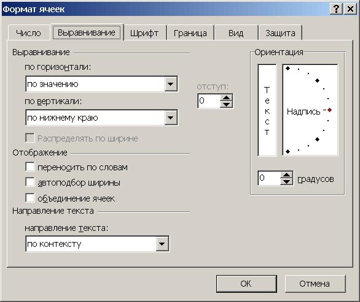Switch to the Защита tab

pos(280,33)
